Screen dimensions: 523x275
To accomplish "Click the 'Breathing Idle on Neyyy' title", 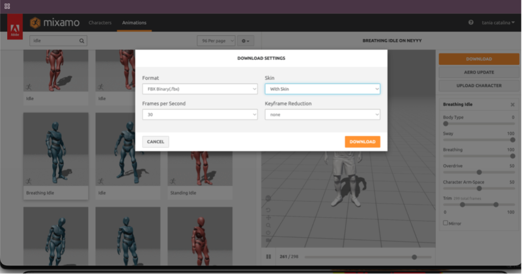I will pyautogui.click(x=392, y=41).
